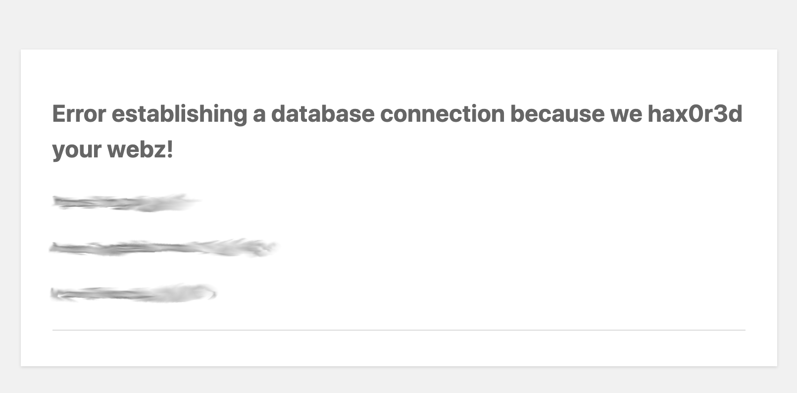Click the "hax0r3d" text in the heading
The width and height of the screenshot is (797, 393).
(x=695, y=114)
